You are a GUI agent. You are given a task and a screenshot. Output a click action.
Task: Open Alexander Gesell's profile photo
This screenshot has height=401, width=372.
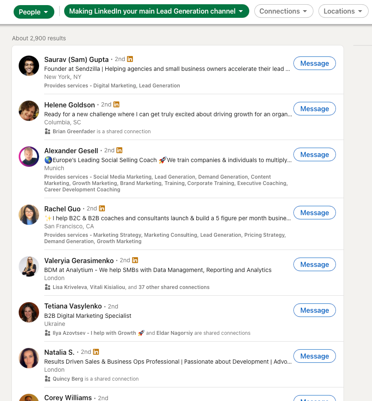click(29, 157)
